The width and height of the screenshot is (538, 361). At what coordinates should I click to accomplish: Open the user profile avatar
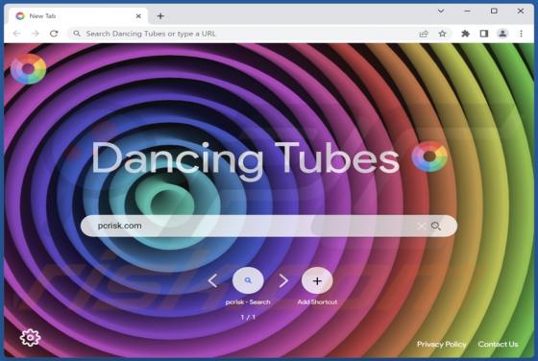[502, 34]
